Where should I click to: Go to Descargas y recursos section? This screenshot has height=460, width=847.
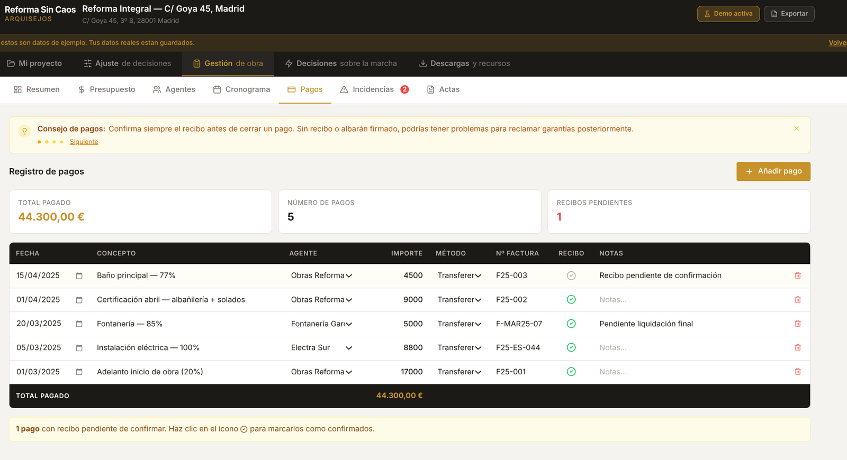point(465,63)
